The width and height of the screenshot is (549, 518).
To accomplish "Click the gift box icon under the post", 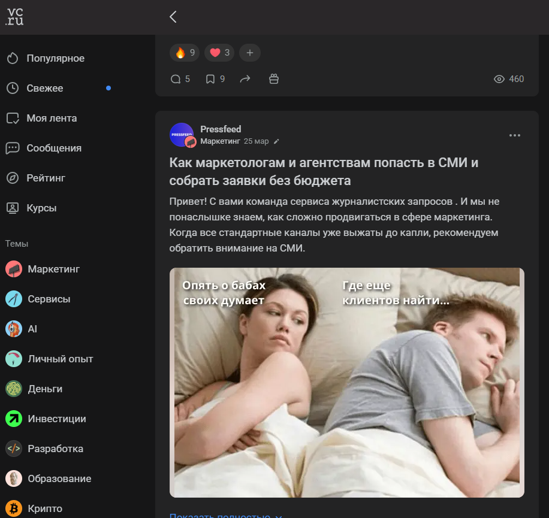I will 274,78.
